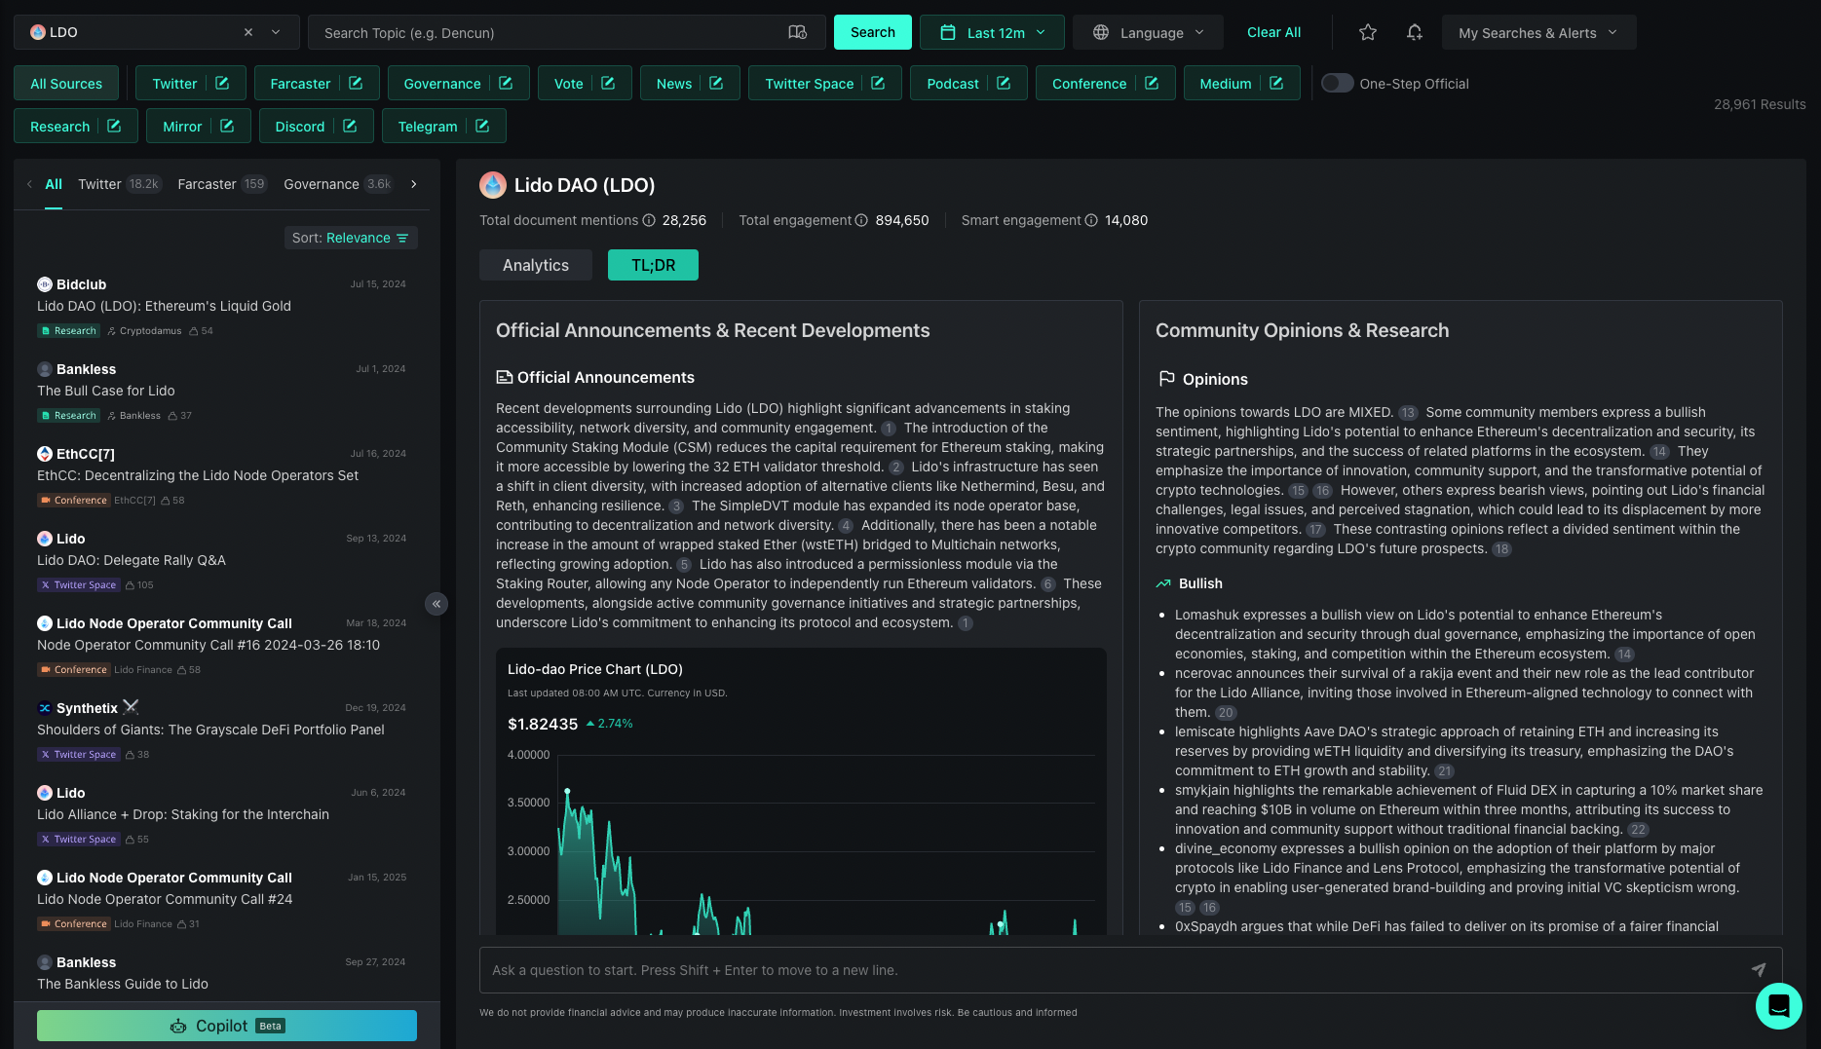Screen dimensions: 1821x1049
Task: Select the Governance 3.6k tab
Action: tap(336, 184)
